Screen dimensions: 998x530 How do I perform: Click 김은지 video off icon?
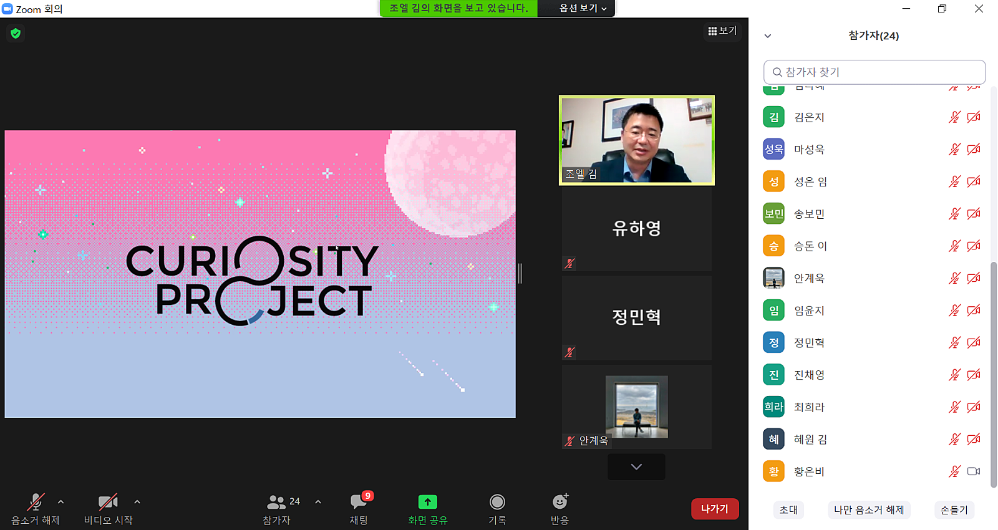pos(974,117)
